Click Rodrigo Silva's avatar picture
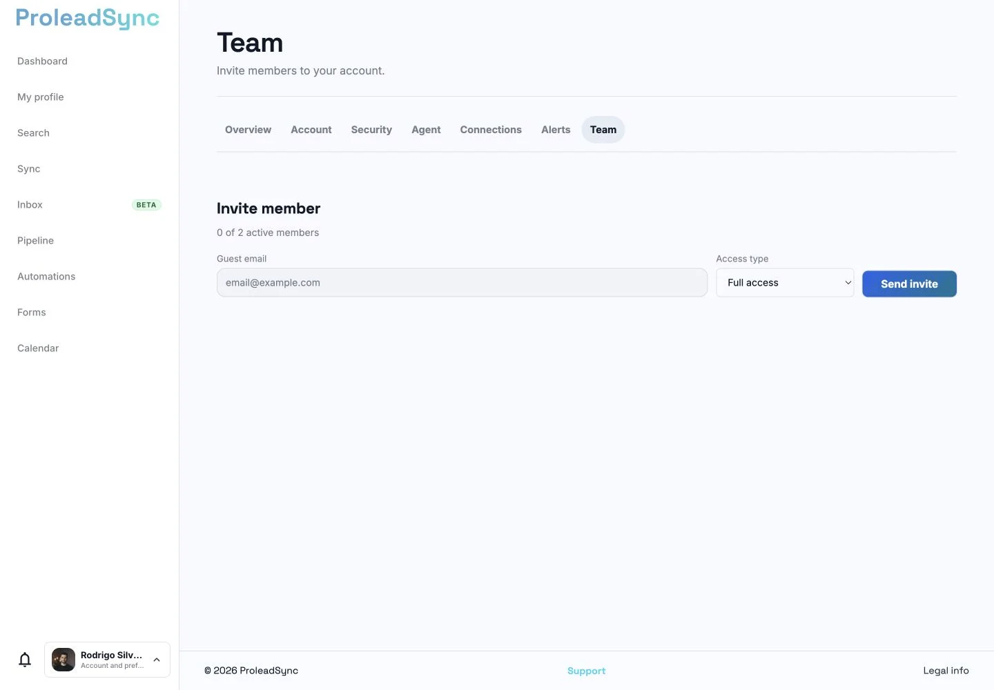 tap(64, 660)
